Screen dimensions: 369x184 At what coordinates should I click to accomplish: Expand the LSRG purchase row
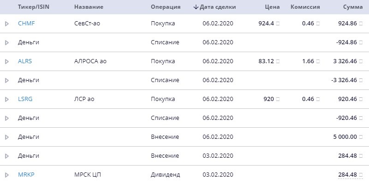7,99
